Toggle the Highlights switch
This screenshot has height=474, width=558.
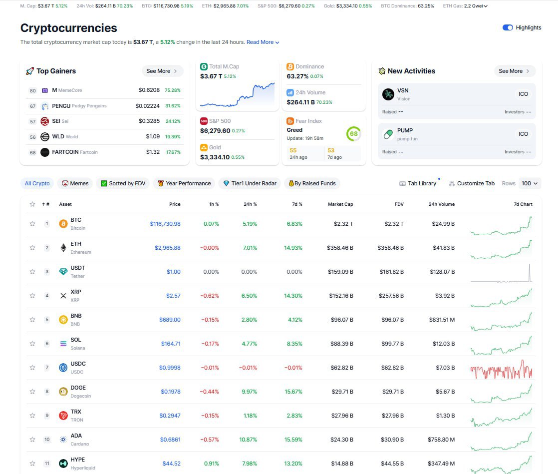pyautogui.click(x=508, y=27)
